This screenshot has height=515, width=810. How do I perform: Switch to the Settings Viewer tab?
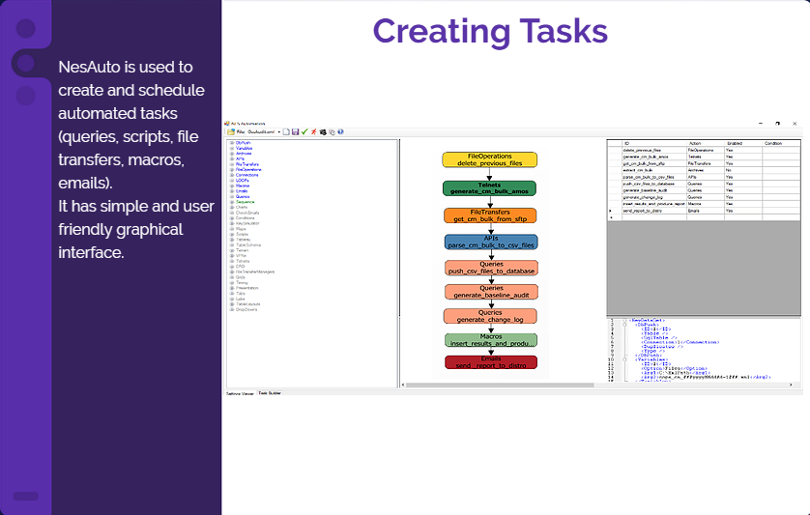(x=241, y=393)
